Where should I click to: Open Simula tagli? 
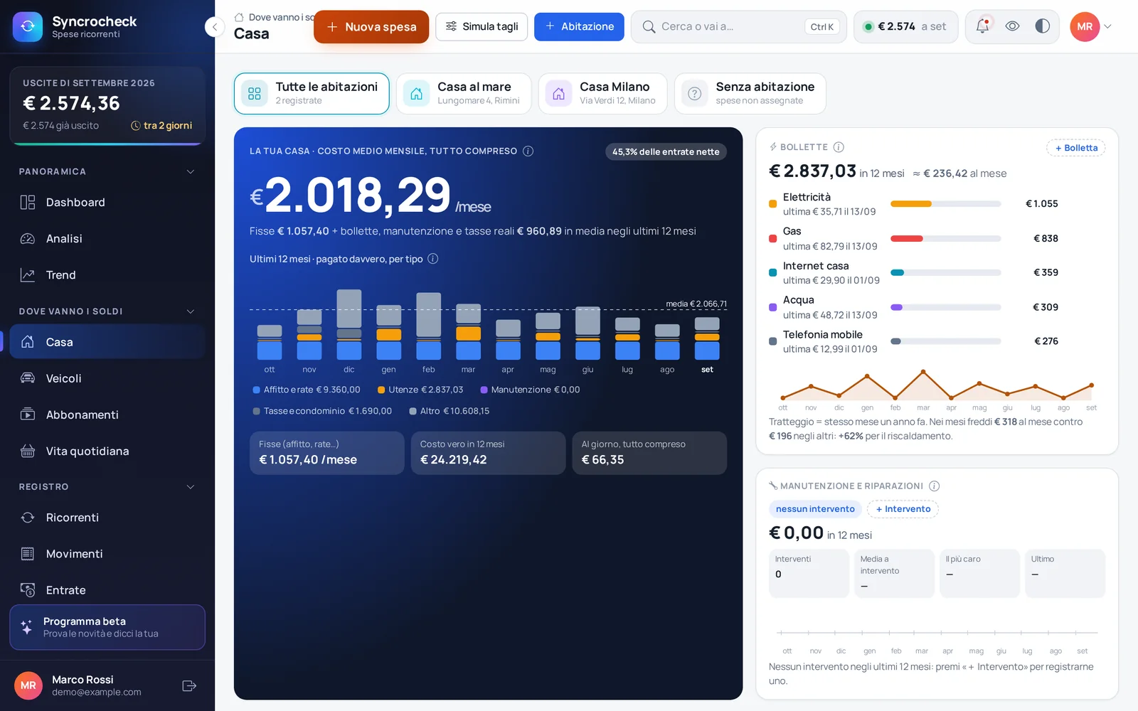coord(482,26)
